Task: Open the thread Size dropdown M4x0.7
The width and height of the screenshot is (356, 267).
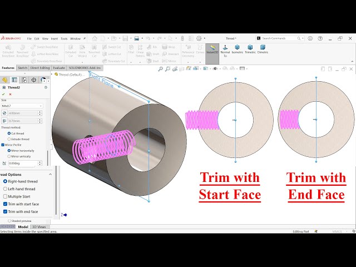Action: [x=22, y=106]
